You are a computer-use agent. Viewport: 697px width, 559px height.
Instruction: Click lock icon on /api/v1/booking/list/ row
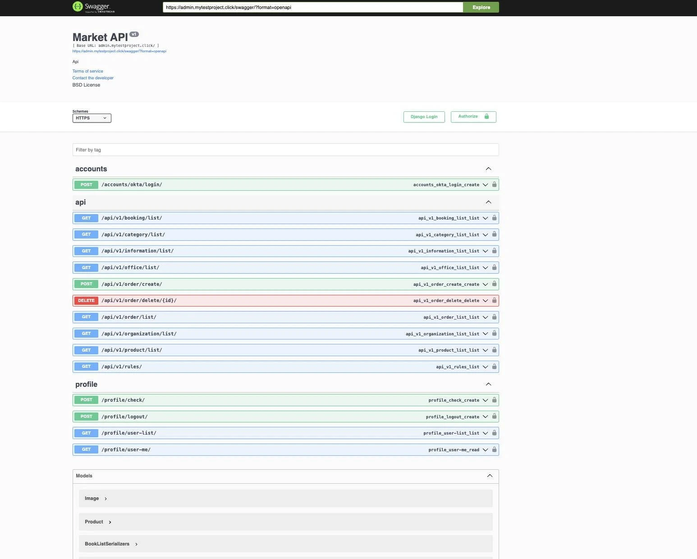click(x=494, y=218)
